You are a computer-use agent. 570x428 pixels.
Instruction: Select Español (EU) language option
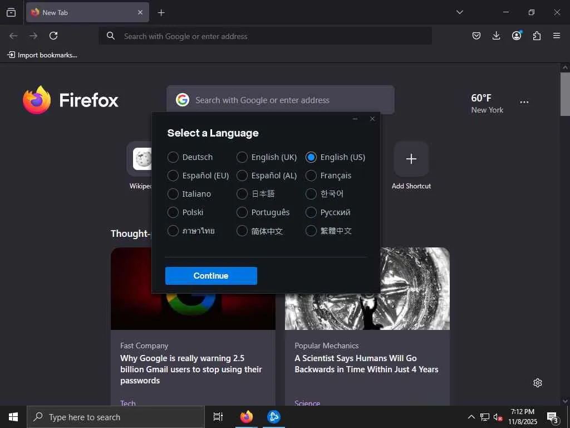198,176
